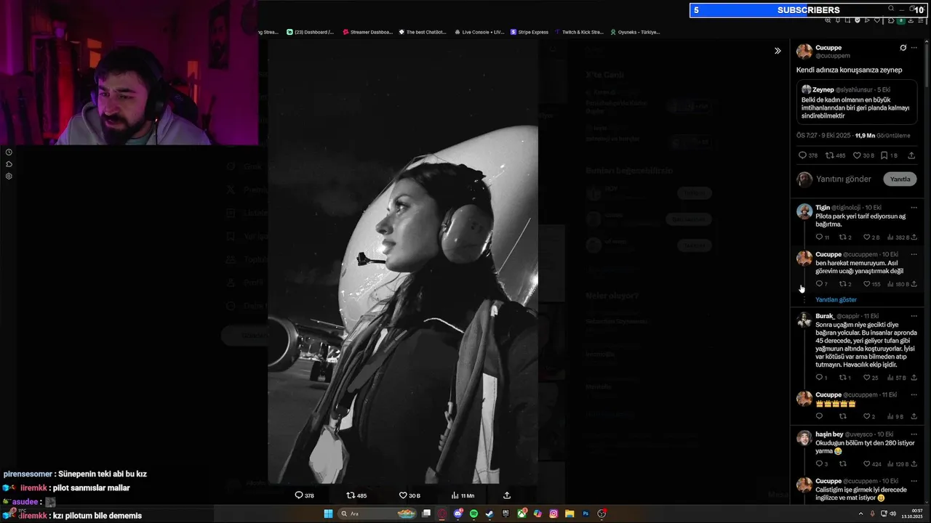Open more options on 'ben harekat memuruyum' reply
This screenshot has height=523, width=931.
[914, 255]
